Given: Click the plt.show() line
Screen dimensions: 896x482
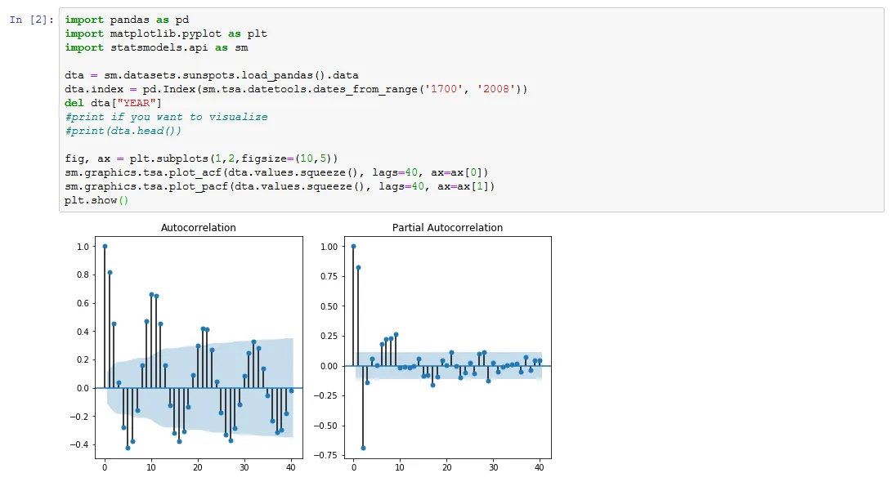Looking at the screenshot, I should pos(96,200).
